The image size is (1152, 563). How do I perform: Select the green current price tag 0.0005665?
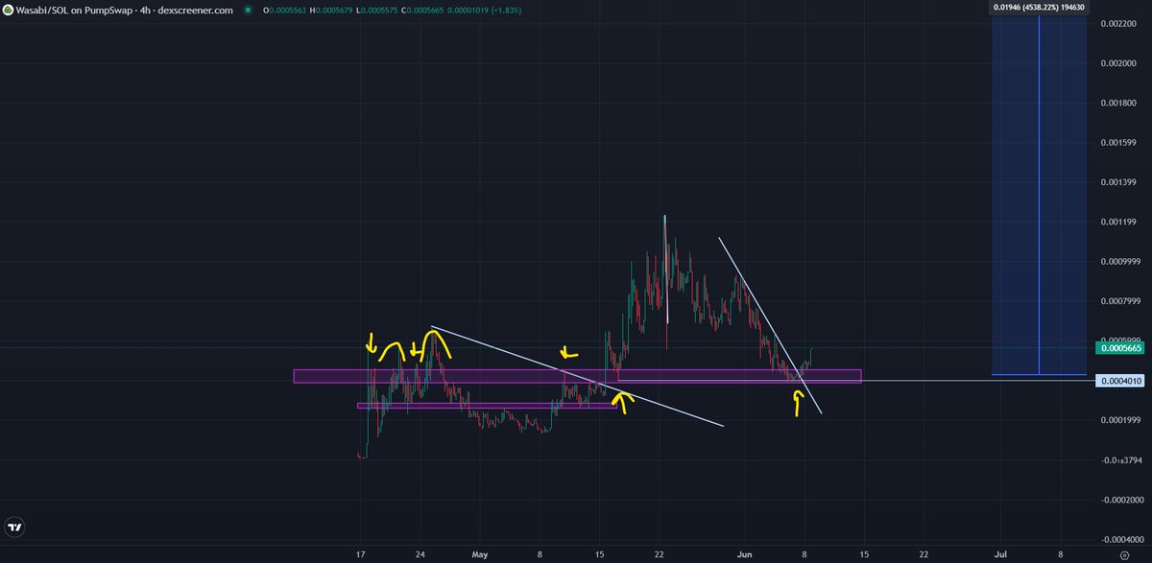tap(1120, 350)
